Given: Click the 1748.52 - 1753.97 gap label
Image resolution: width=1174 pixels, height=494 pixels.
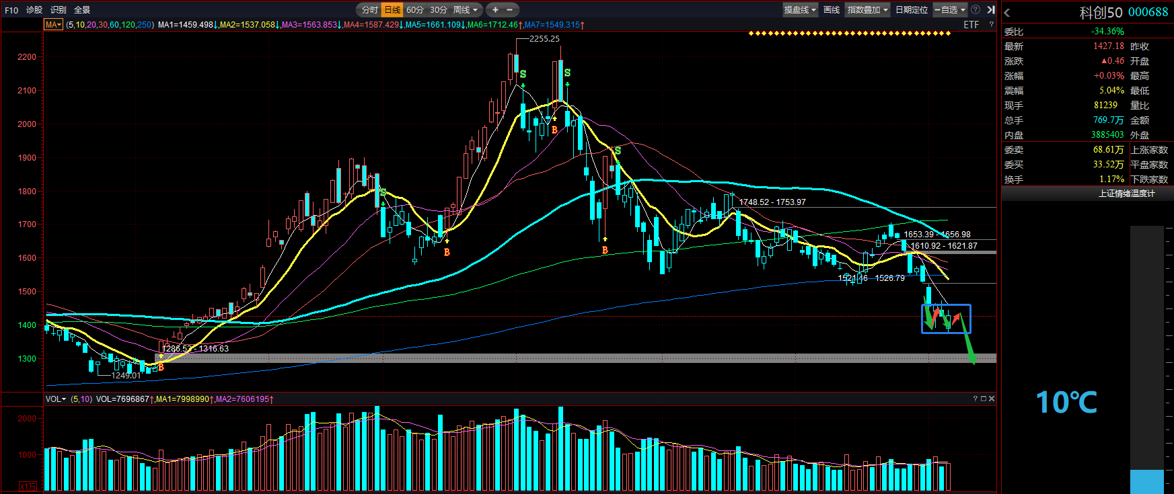Looking at the screenshot, I should pos(772,202).
